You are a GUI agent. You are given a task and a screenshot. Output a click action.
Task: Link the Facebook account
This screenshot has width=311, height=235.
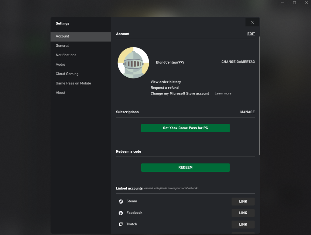point(243,213)
